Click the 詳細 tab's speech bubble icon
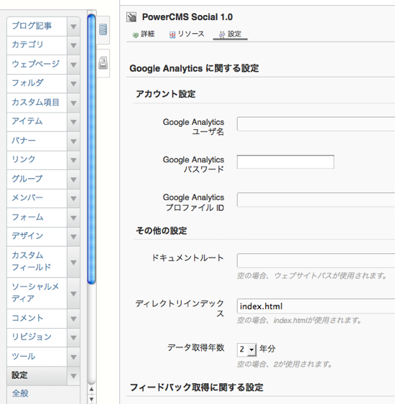Image resolution: width=395 pixels, height=404 pixels. click(x=135, y=34)
